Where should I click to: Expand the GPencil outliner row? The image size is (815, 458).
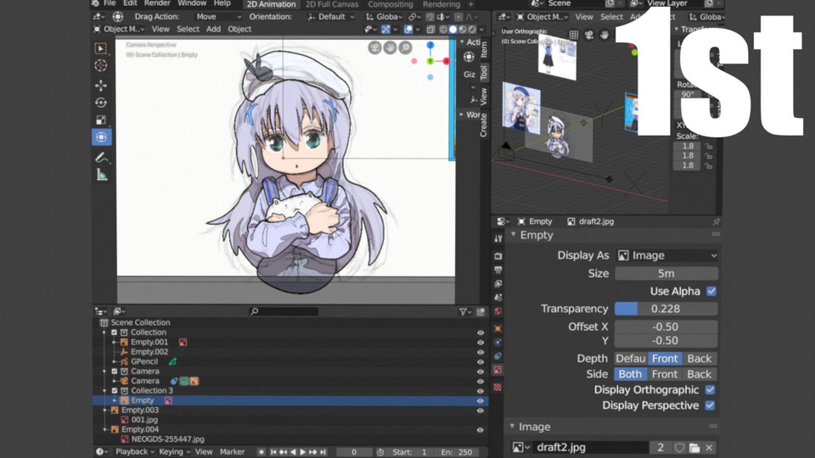(x=115, y=361)
